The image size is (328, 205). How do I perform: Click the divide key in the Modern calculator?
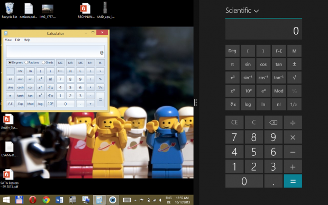click(x=293, y=122)
